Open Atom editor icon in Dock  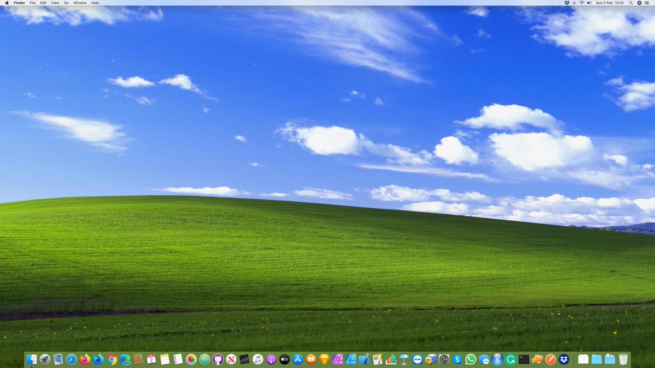[205, 359]
